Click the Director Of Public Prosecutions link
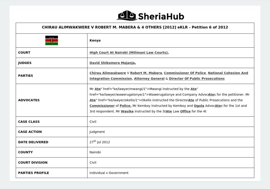Image resolution: width=270 pixels, height=189 pixels. pos(198,78)
